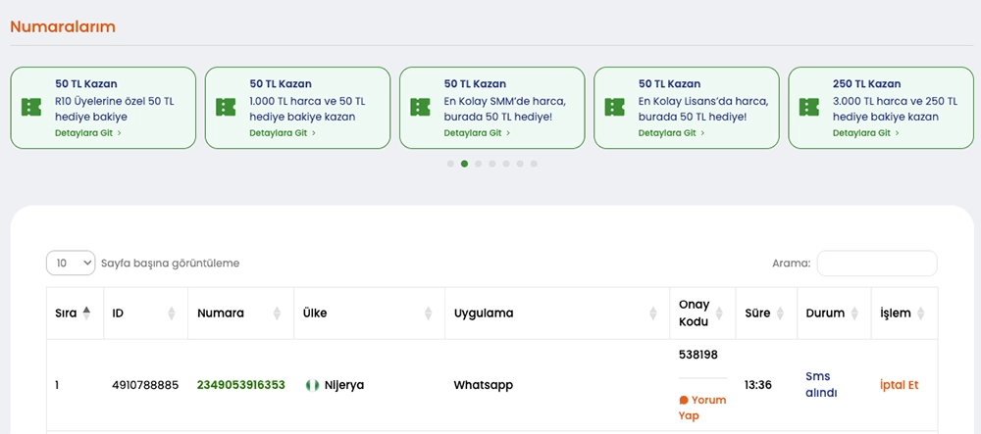Select the last carousel pagination dot
Screen dimensions: 981x434
534,164
